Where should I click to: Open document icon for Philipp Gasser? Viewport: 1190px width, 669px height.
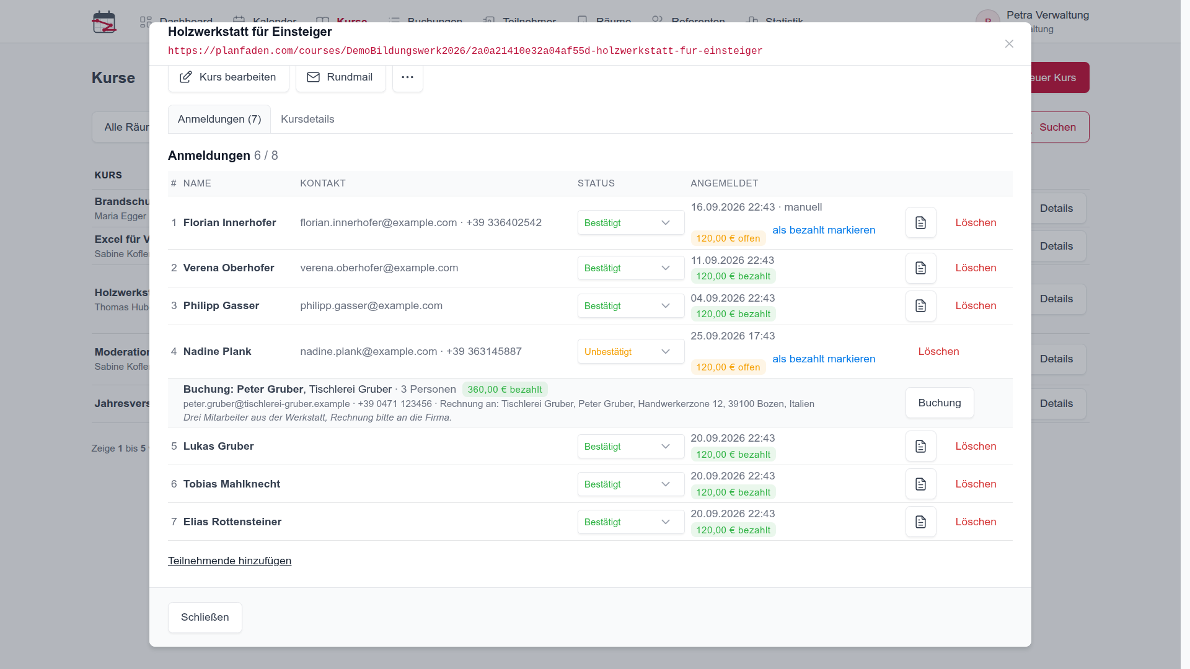[920, 305]
